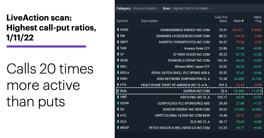Select the TAN symbol

tap(123, 48)
